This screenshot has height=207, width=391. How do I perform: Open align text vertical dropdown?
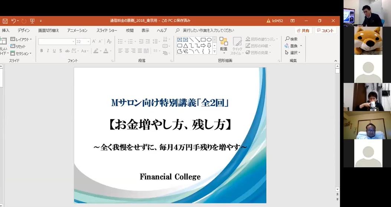[x=166, y=46]
